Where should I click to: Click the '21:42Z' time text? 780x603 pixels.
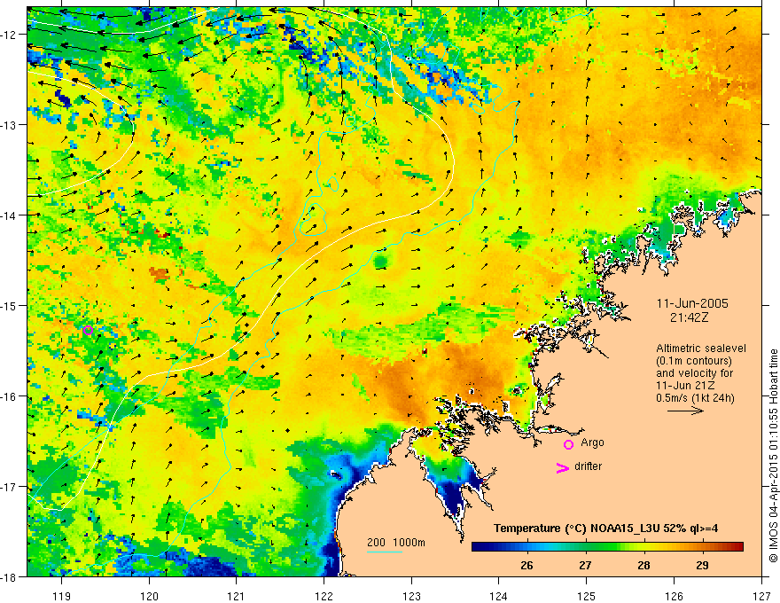[x=689, y=317]
